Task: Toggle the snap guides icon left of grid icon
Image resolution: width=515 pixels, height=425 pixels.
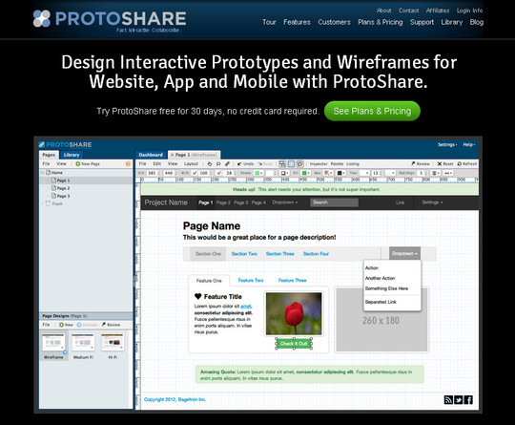Action: [282, 164]
